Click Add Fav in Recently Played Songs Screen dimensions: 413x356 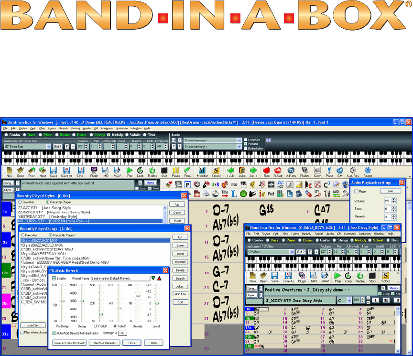click(x=180, y=294)
